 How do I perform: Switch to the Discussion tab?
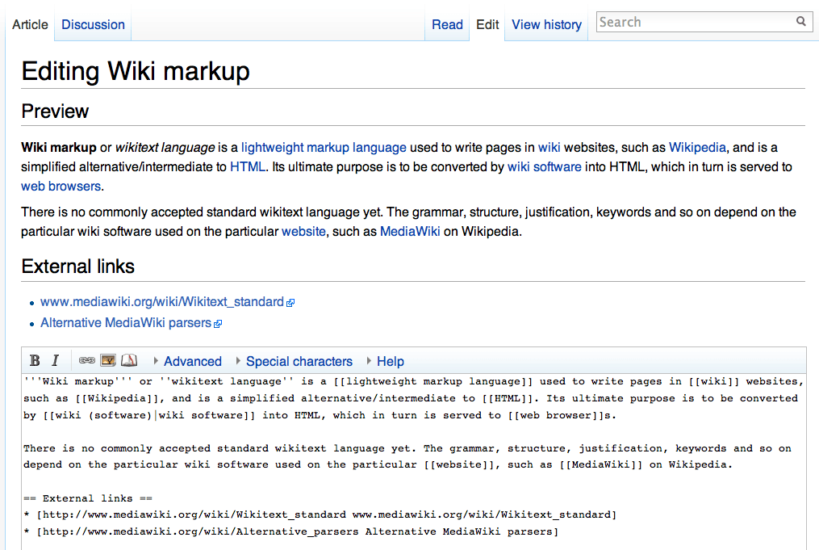tap(92, 24)
